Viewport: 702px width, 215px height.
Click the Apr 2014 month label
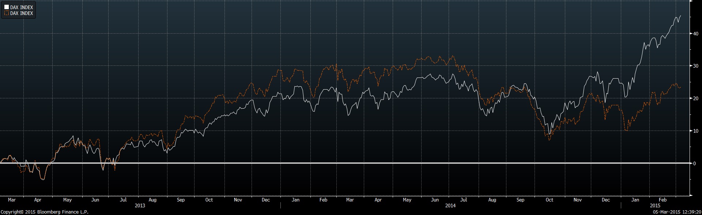click(378, 200)
